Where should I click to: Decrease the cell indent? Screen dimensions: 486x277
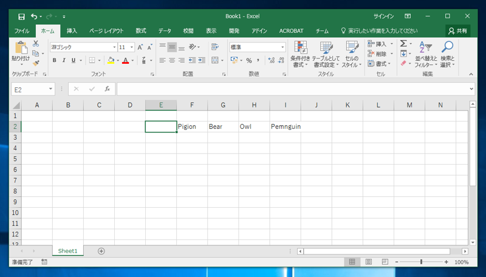(192, 60)
